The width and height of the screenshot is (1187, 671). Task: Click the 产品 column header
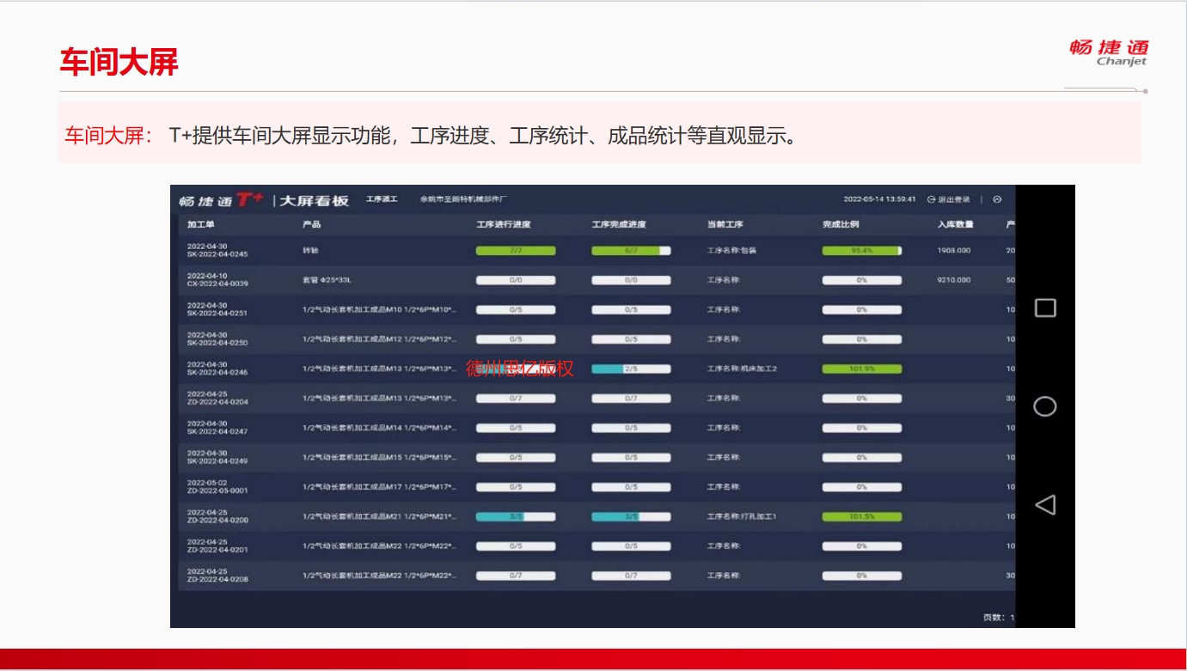[x=311, y=224]
